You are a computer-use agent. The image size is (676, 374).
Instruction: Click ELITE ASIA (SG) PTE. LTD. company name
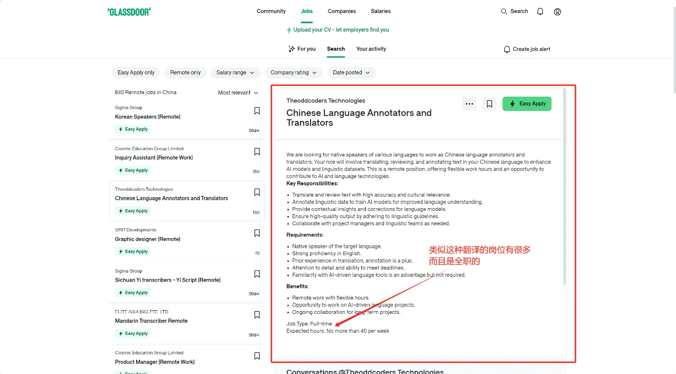click(x=142, y=312)
